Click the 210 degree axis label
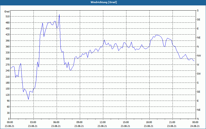Image resolution: width=206 pixels, height=129 pixels. click(8, 77)
